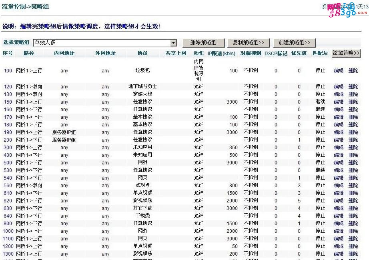Click the 垃圾包 protocol cell

point(142,70)
